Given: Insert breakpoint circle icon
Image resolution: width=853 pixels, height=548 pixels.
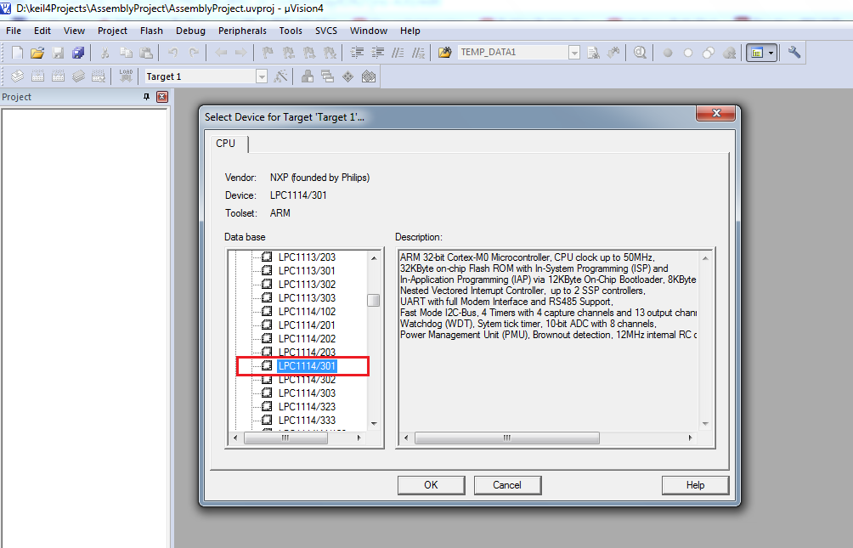Looking at the screenshot, I should click(x=668, y=53).
